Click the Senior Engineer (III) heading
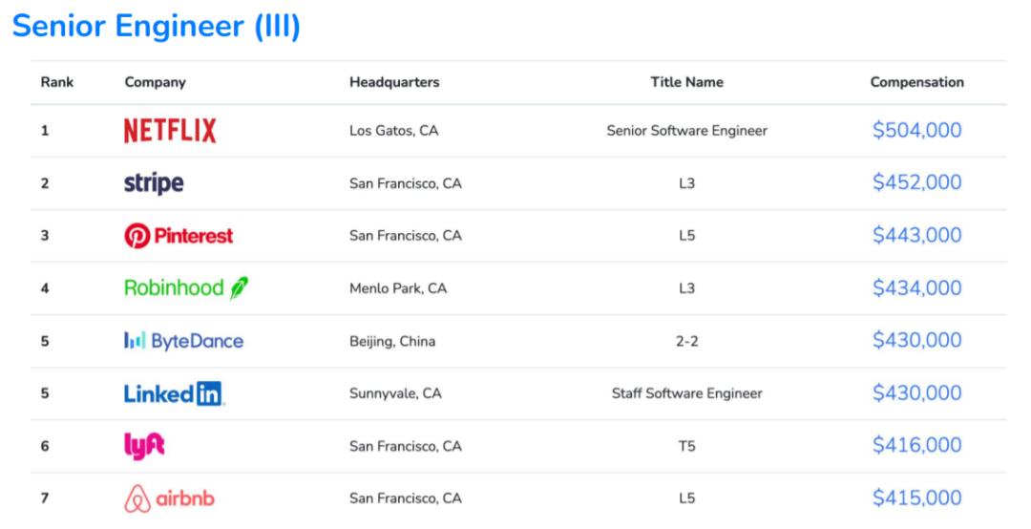The height and width of the screenshot is (529, 1031). coord(157,28)
